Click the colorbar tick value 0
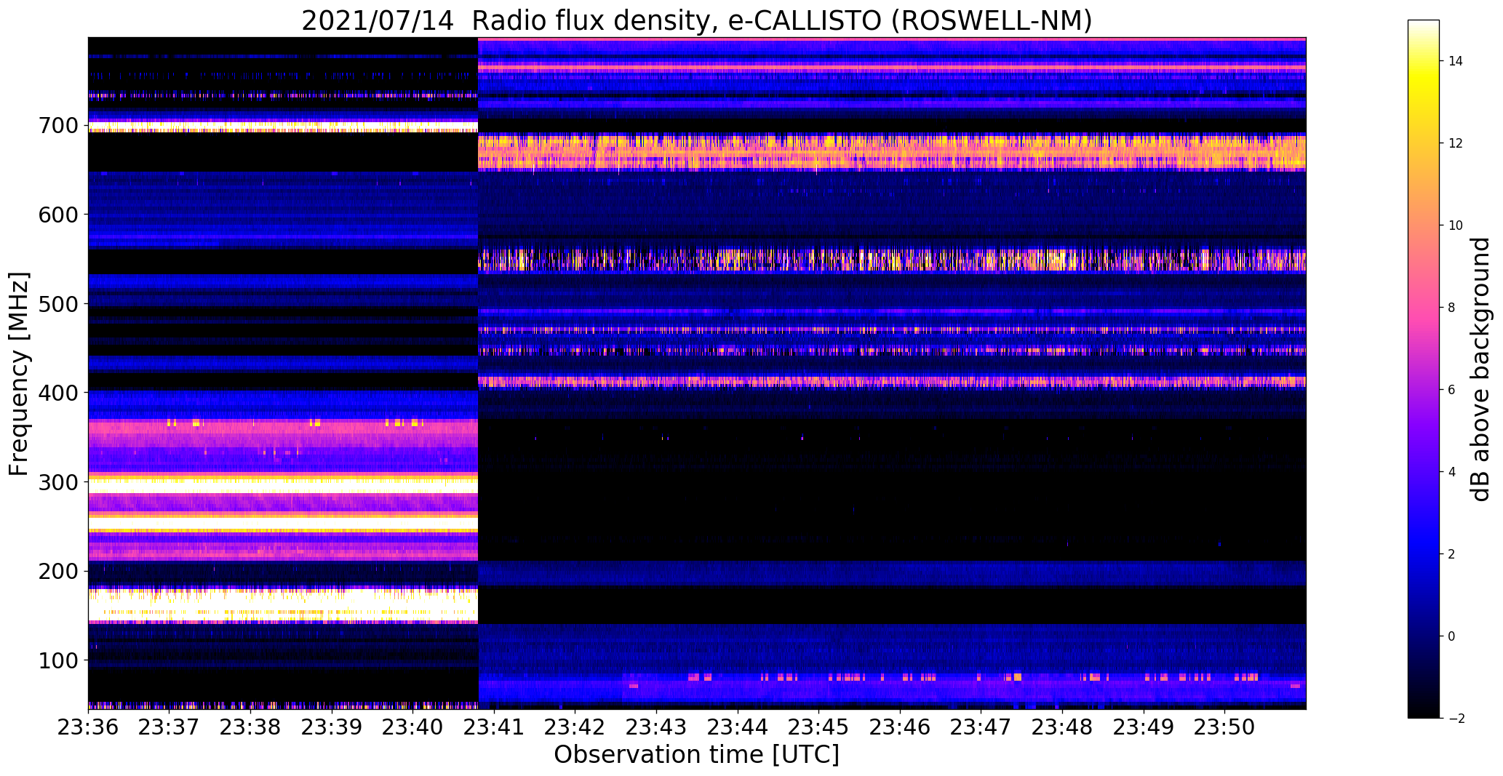The width and height of the screenshot is (1503, 776). [1452, 636]
